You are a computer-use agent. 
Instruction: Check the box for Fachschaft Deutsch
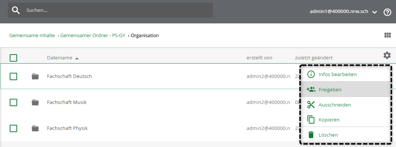coord(13,76)
